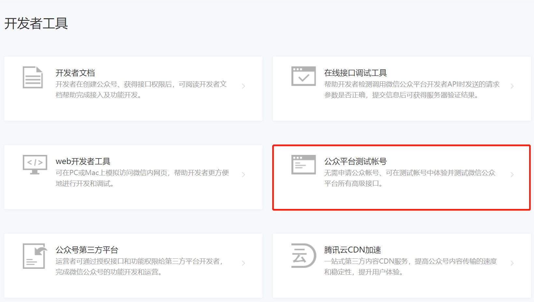Open the 腾讯云CDN加速 card chevron arrow
534x302 pixels.
coord(512,263)
